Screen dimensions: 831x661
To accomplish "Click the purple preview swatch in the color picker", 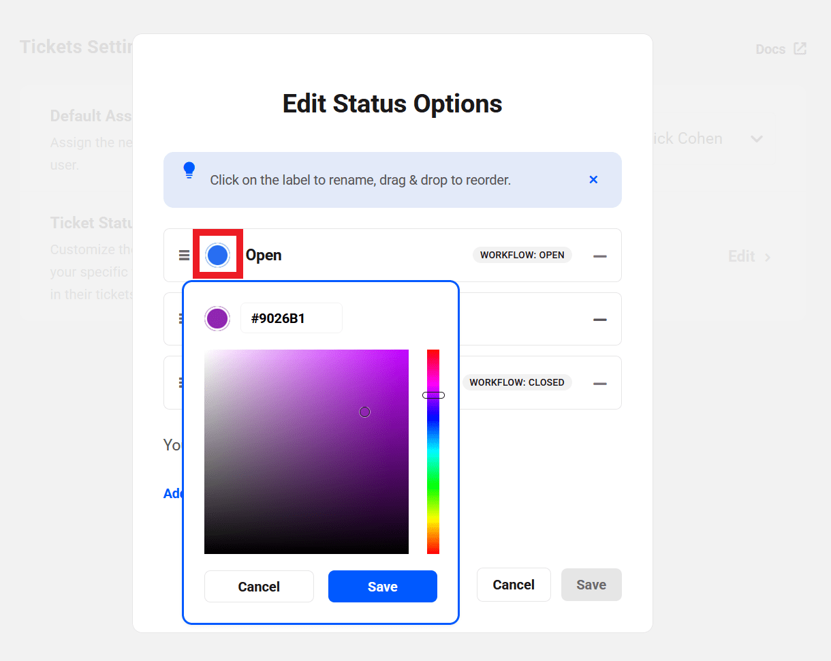I will [217, 318].
